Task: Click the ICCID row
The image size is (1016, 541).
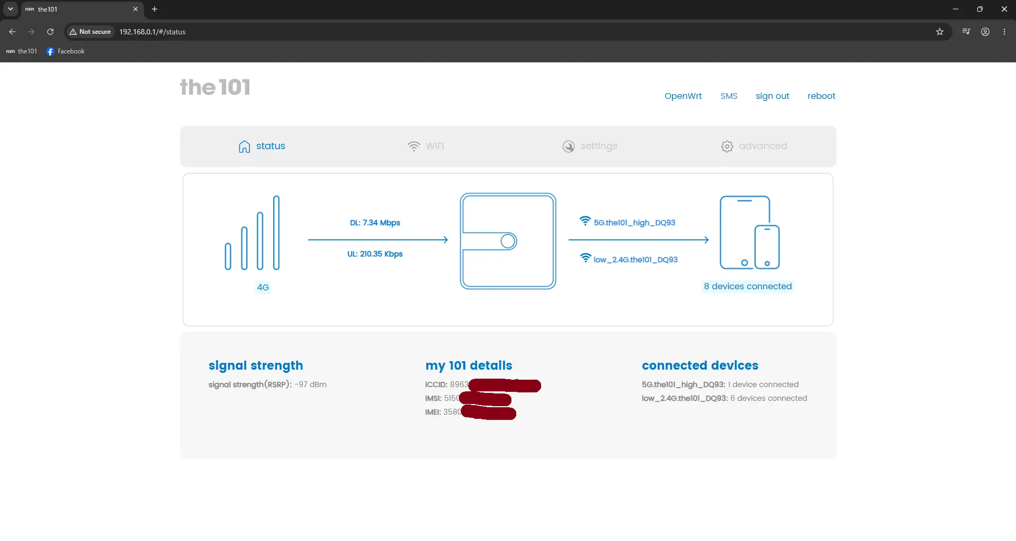Action: pyautogui.click(x=483, y=385)
